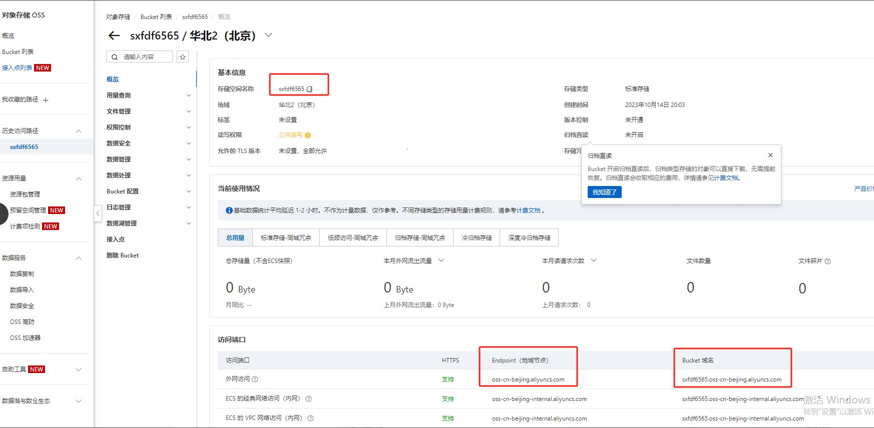Image resolution: width=874 pixels, height=428 pixels.
Task: Expand the 日志管理 menu
Action: pos(189,207)
